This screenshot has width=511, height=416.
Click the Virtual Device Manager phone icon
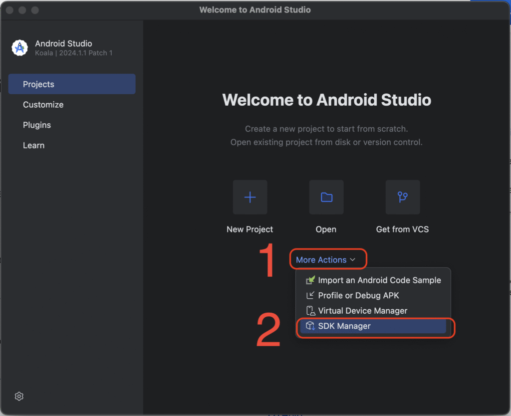click(x=310, y=311)
